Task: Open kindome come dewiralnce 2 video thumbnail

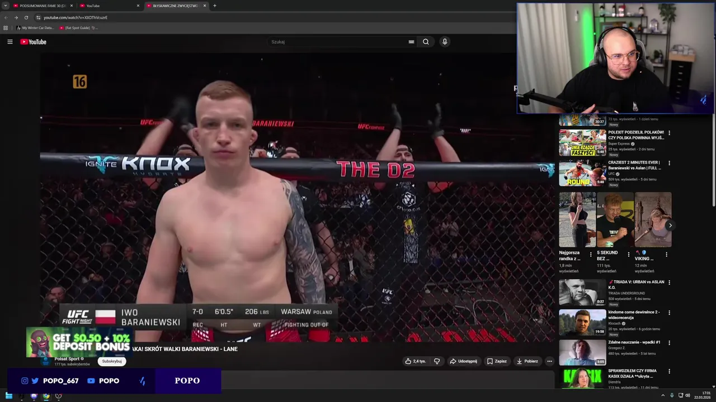Action: coord(582,323)
